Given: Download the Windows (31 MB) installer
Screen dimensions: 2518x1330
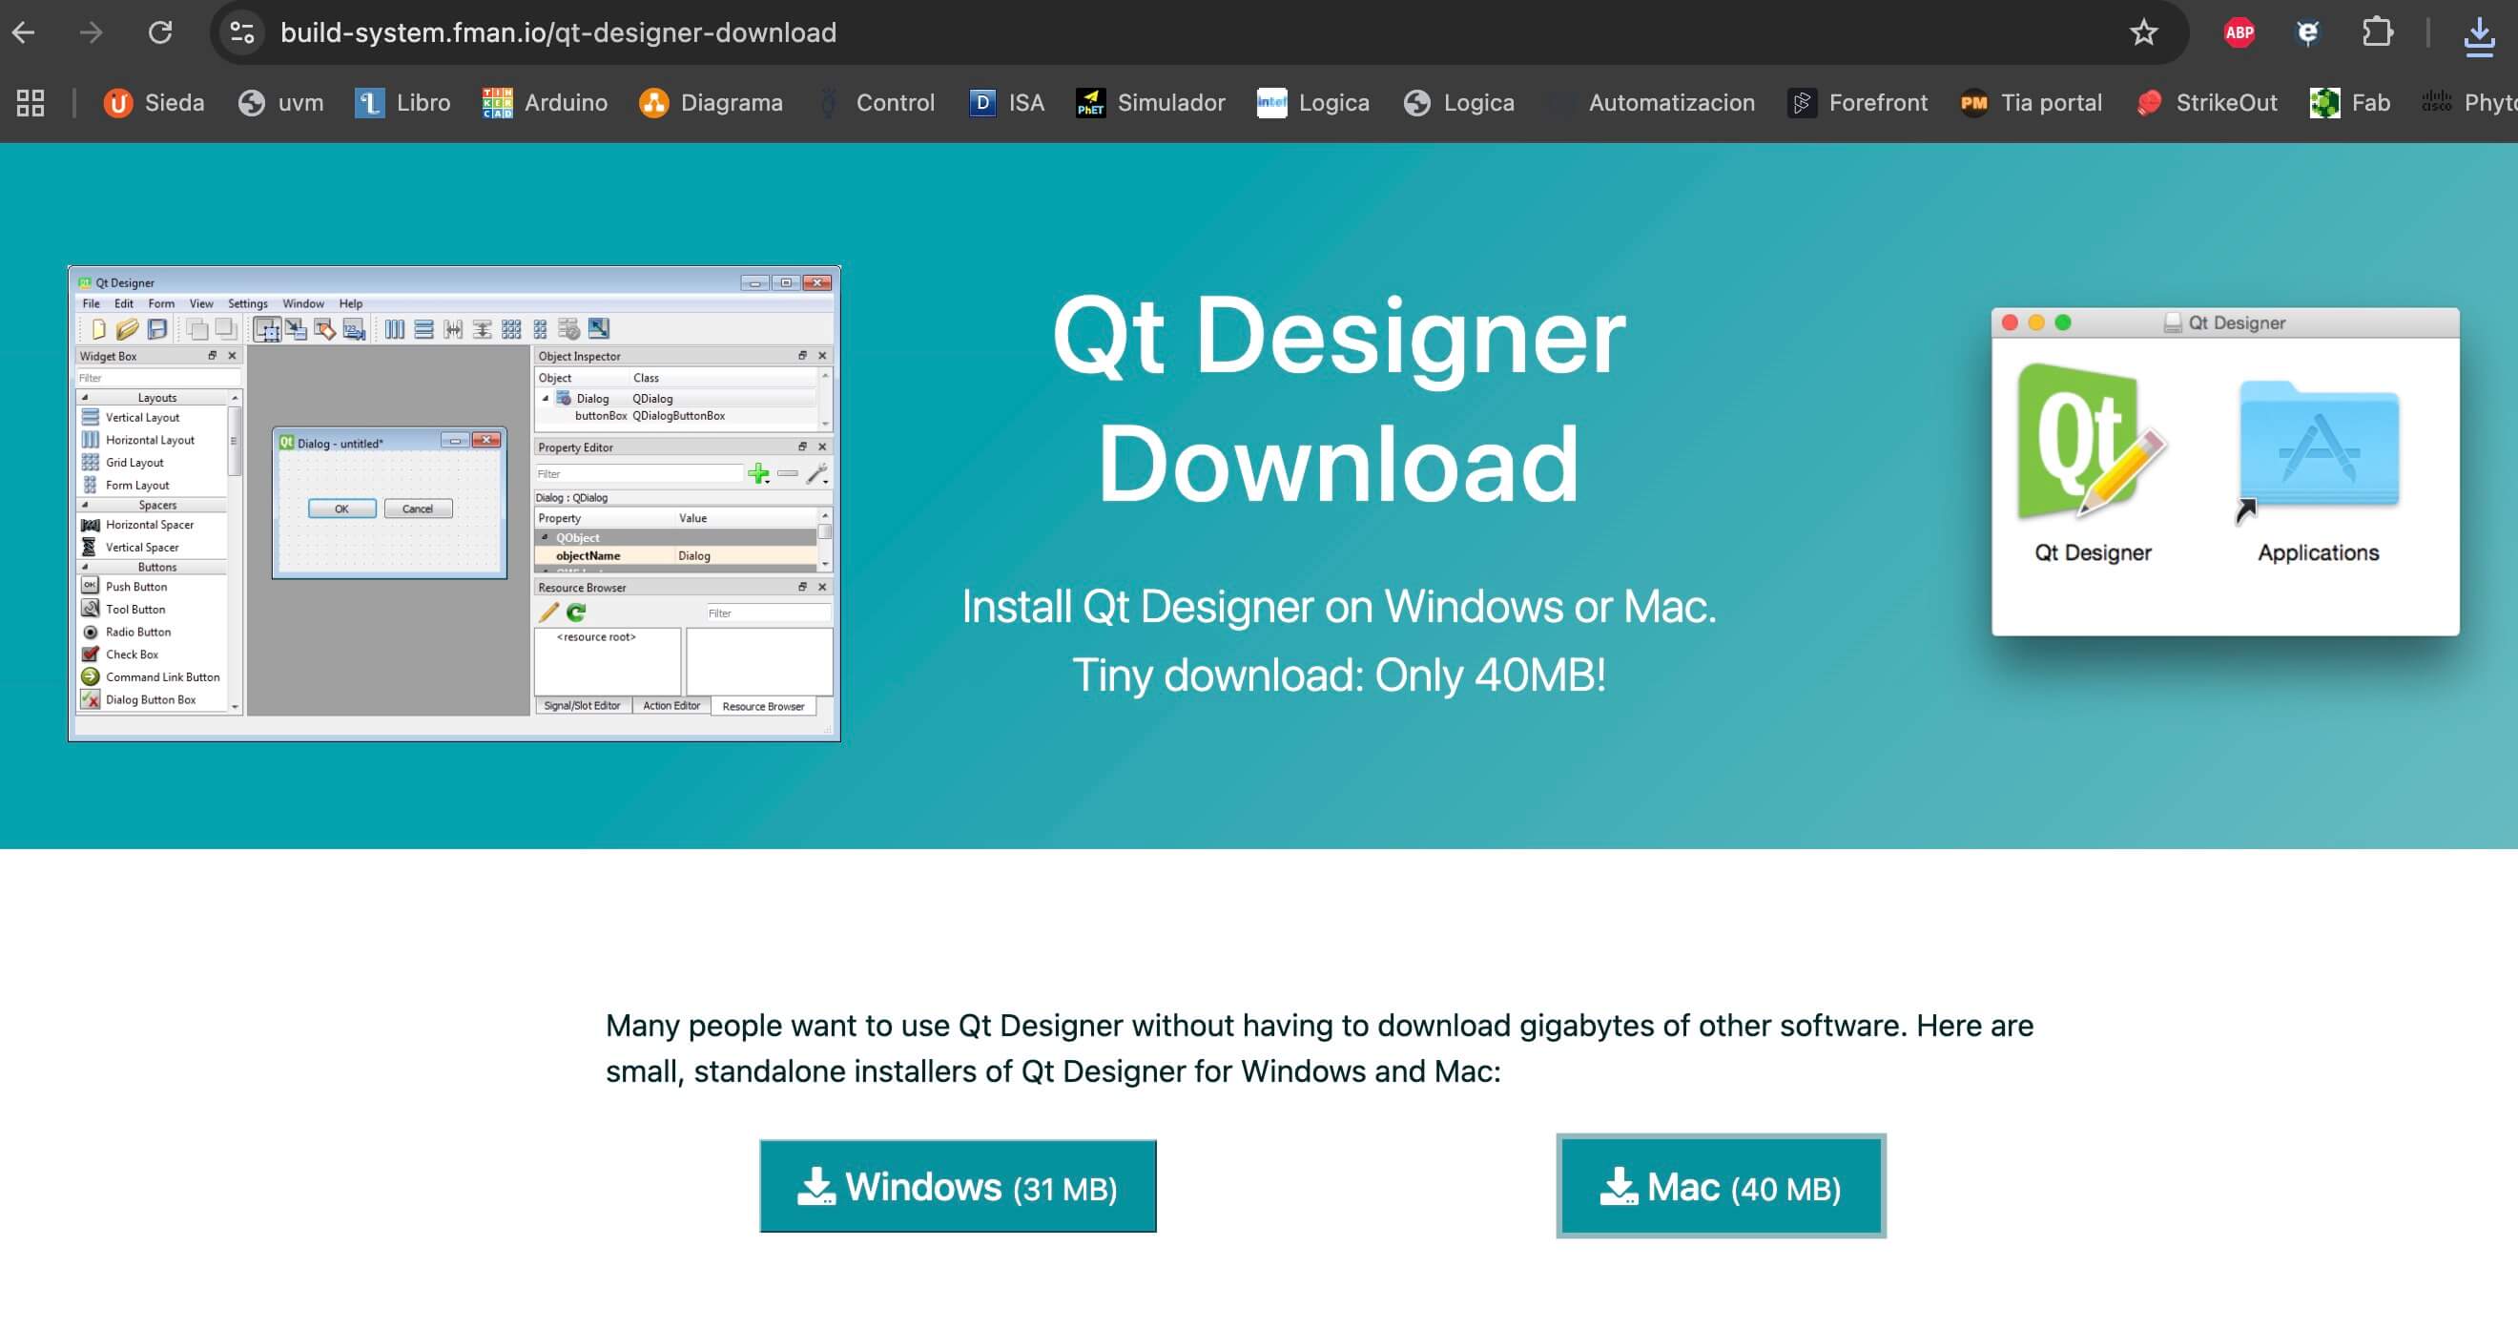Looking at the screenshot, I should pos(958,1186).
